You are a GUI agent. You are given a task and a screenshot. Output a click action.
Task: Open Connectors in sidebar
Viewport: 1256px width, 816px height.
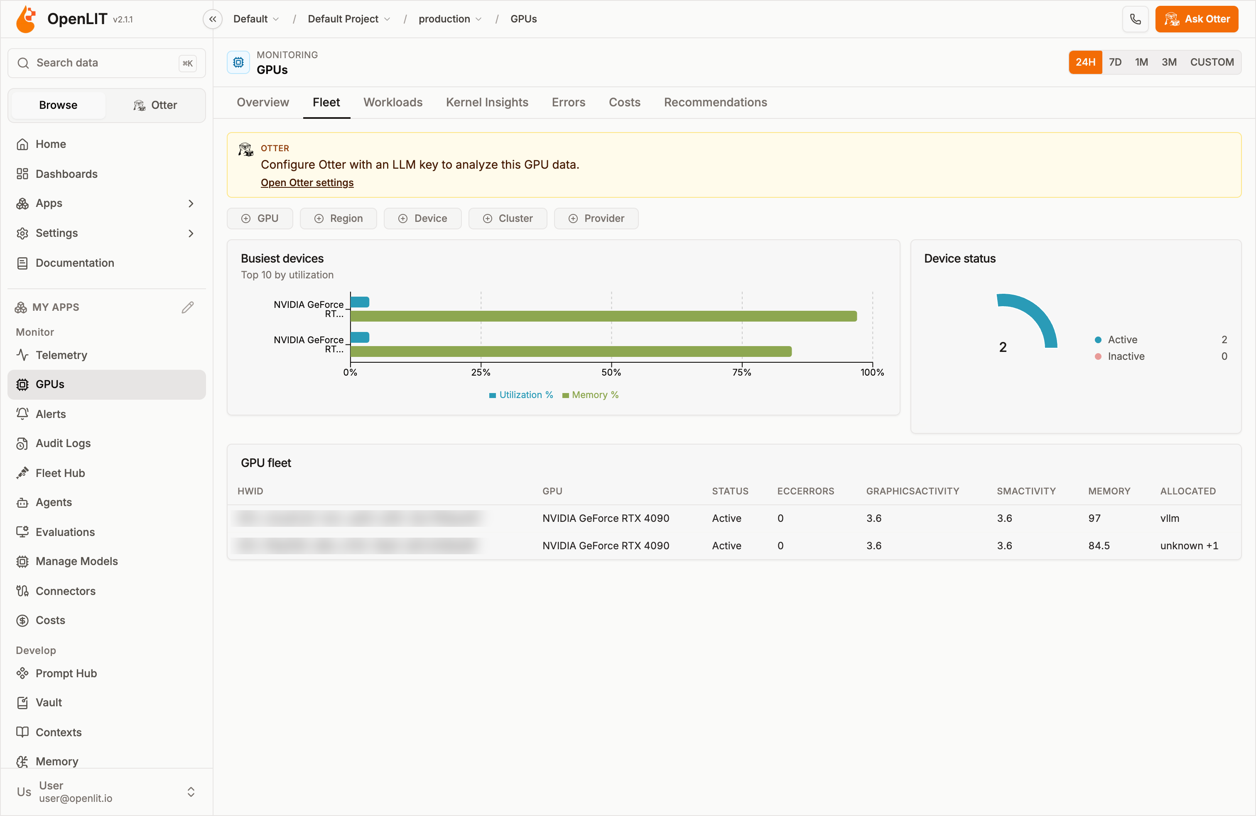point(107,591)
